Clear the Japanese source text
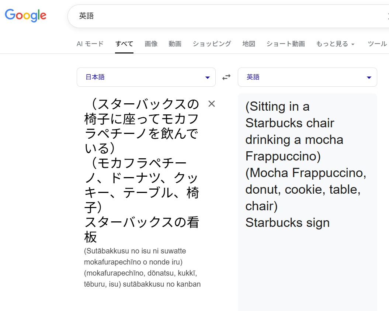The height and width of the screenshot is (311, 389). pos(212,104)
